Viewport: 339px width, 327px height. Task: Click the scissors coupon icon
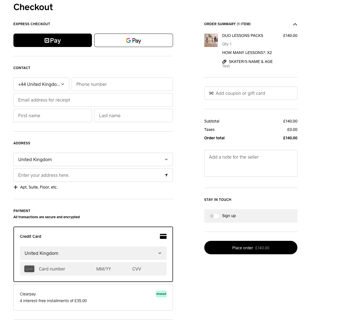coord(211,93)
